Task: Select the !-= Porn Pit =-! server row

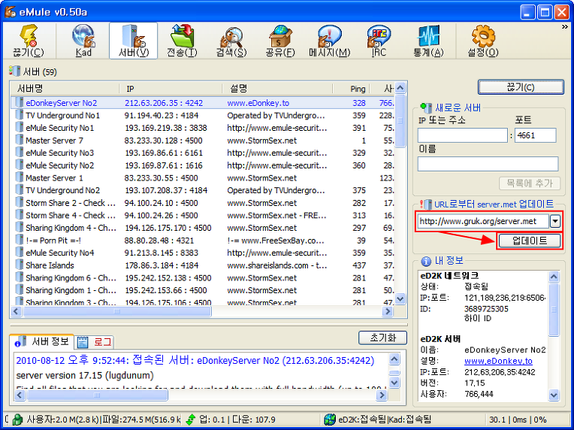Action: tap(203, 241)
